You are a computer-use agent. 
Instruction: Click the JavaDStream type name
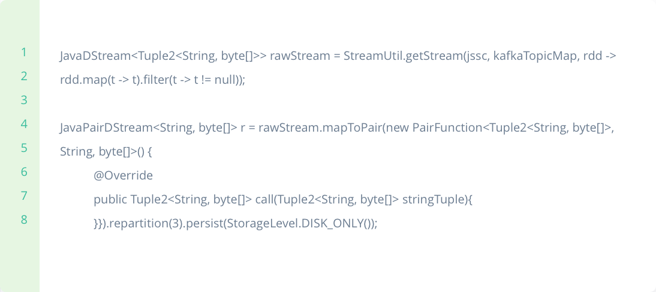[x=95, y=56]
